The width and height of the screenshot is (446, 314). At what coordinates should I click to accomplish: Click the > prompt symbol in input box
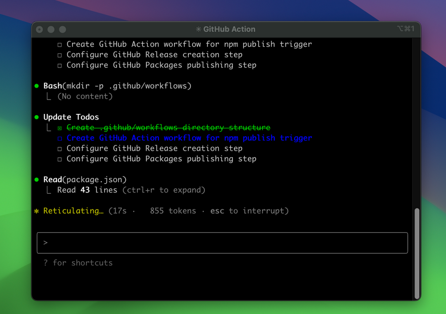coord(45,243)
